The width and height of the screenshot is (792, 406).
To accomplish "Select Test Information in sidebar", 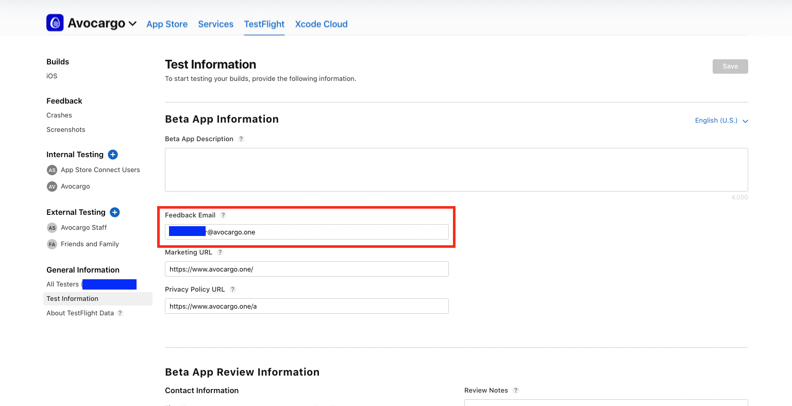I will pyautogui.click(x=98, y=299).
